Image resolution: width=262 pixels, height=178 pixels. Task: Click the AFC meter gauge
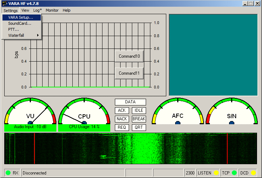coord(178,111)
